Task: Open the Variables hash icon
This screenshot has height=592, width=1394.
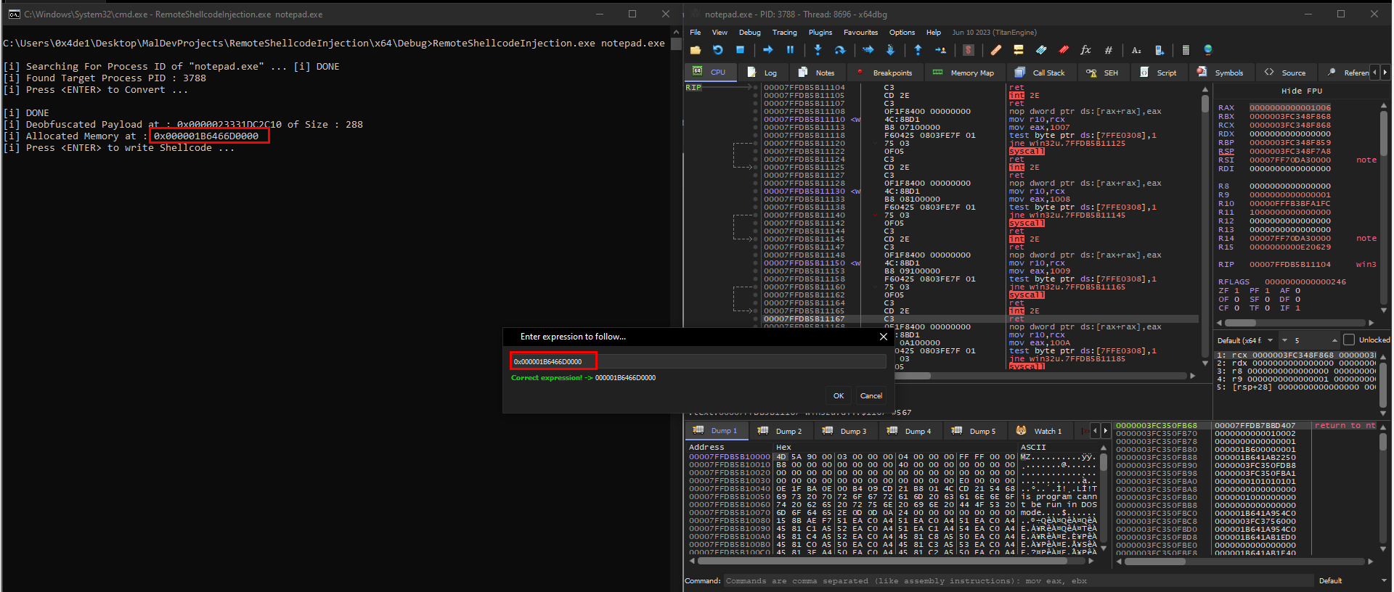Action: coord(1109,50)
